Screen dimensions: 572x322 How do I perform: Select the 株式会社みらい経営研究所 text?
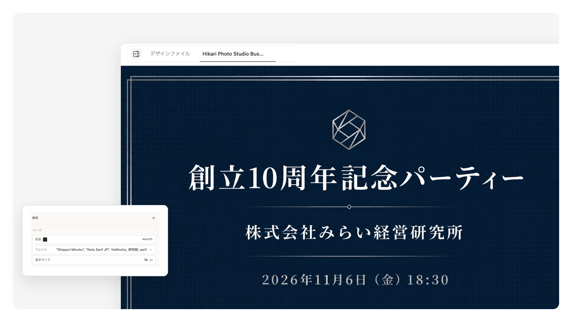pos(354,233)
